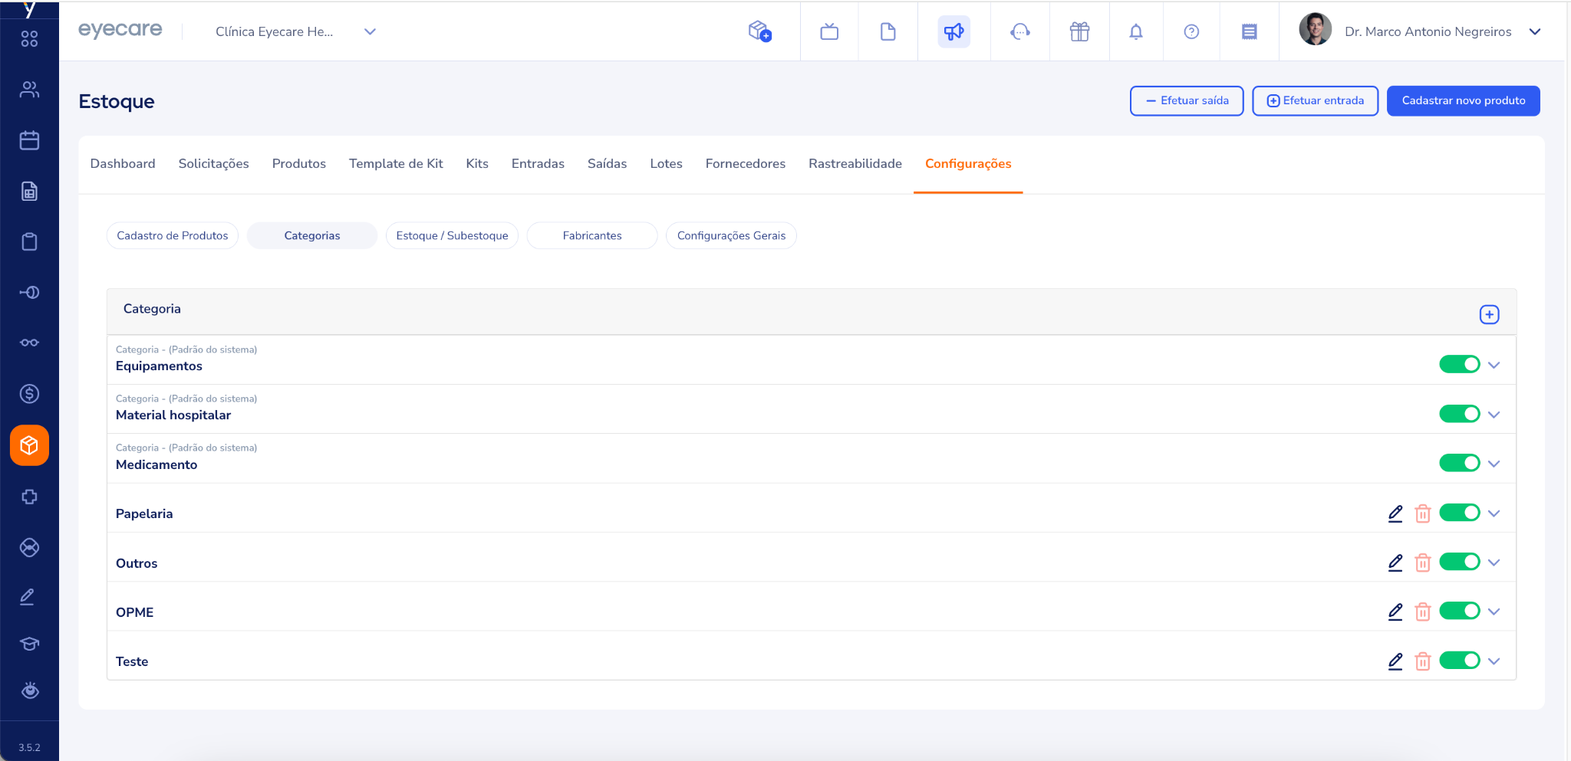Disable the Equipamentos category toggle

(1459, 365)
